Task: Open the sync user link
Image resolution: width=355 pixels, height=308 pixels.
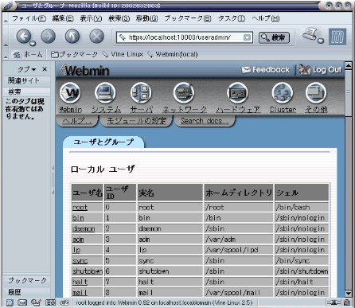Action: click(x=80, y=260)
